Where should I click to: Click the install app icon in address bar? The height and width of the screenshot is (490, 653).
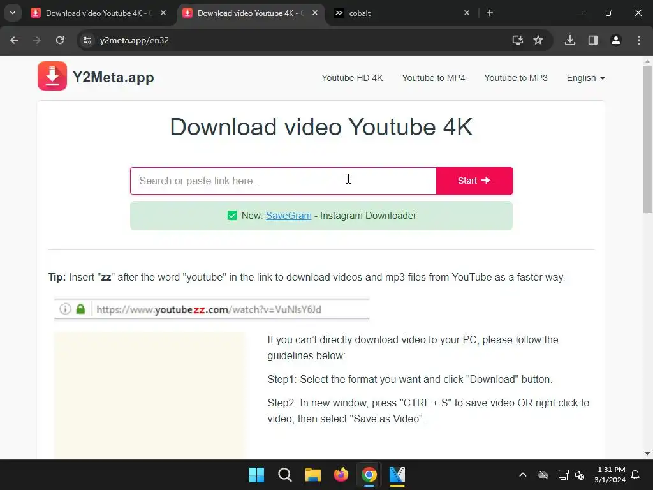(517, 40)
